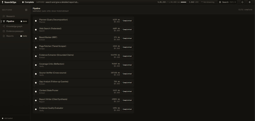Viewport: 255px width, 121px height.
Task: Click the job title 'search and give a detailed report'
Action: (62, 2)
